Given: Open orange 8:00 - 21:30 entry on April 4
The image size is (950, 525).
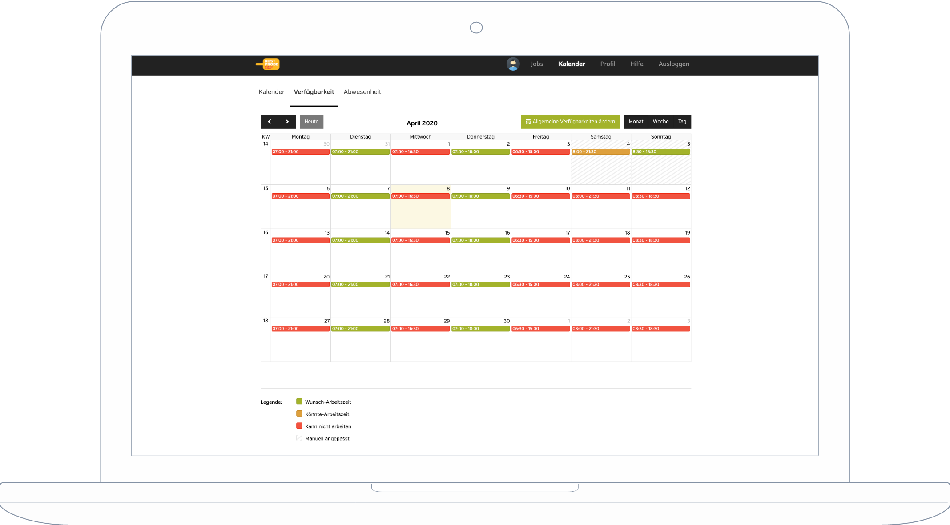Looking at the screenshot, I should point(600,152).
